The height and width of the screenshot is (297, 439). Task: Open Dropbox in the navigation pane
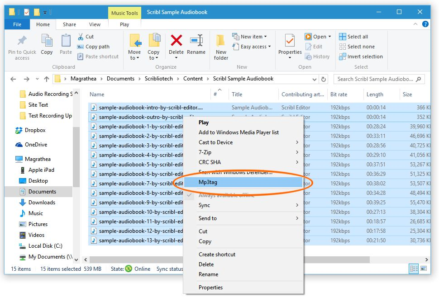(x=30, y=130)
